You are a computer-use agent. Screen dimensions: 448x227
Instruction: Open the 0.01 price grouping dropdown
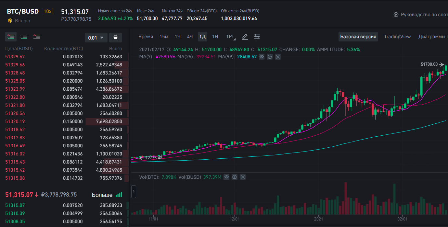click(96, 38)
